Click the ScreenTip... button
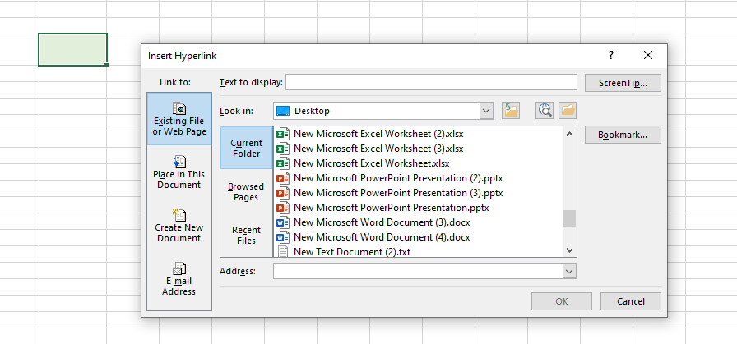Viewport: 737px width, 344px height. coord(623,83)
